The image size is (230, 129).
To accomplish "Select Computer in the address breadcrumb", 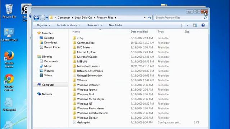I will pos(64,18).
